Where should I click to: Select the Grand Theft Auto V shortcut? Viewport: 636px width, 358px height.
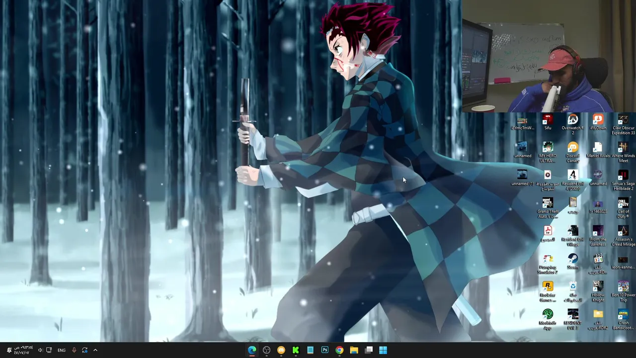tap(548, 208)
